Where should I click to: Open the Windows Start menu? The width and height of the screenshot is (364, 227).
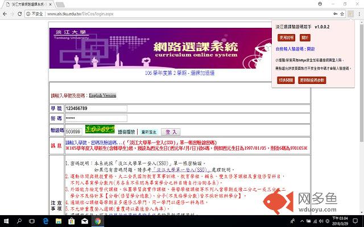6,221
